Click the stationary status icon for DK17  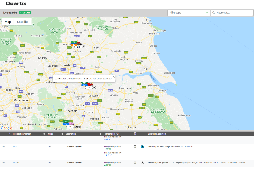click(142, 163)
